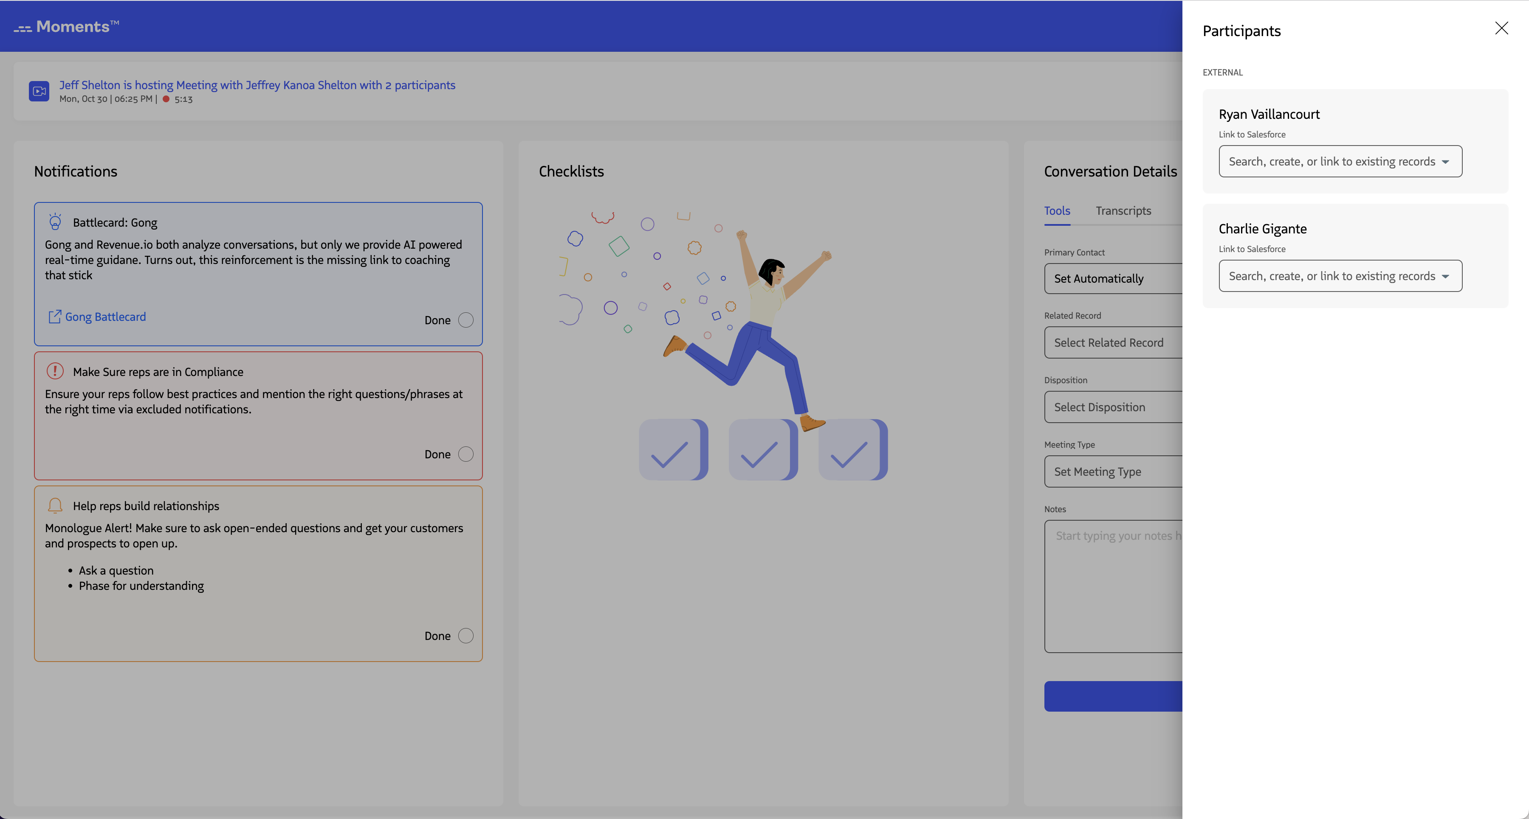Toggle Done on the compliance notification
1529x819 pixels.
[466, 454]
